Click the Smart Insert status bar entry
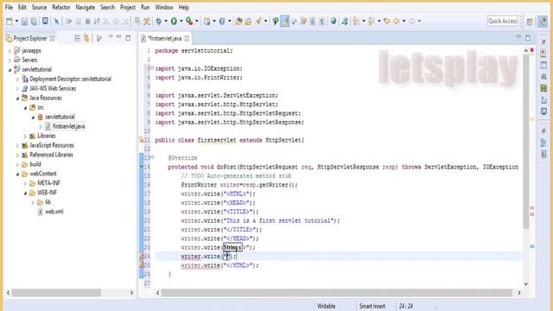553x311 pixels. (372, 306)
